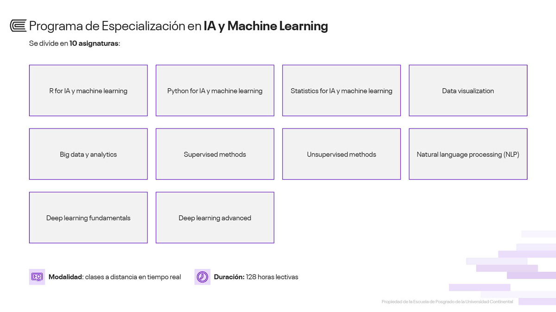The image size is (556, 312).
Task: Click the Duración clock icon
Action: [202, 277]
